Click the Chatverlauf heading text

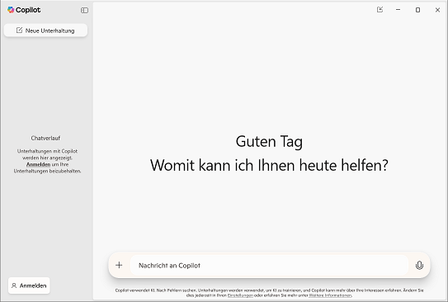(x=45, y=138)
